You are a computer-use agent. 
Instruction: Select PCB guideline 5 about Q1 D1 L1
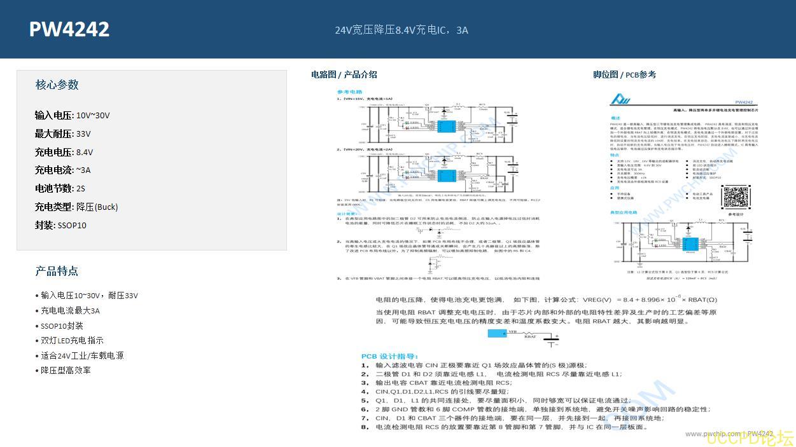[x=495, y=401]
